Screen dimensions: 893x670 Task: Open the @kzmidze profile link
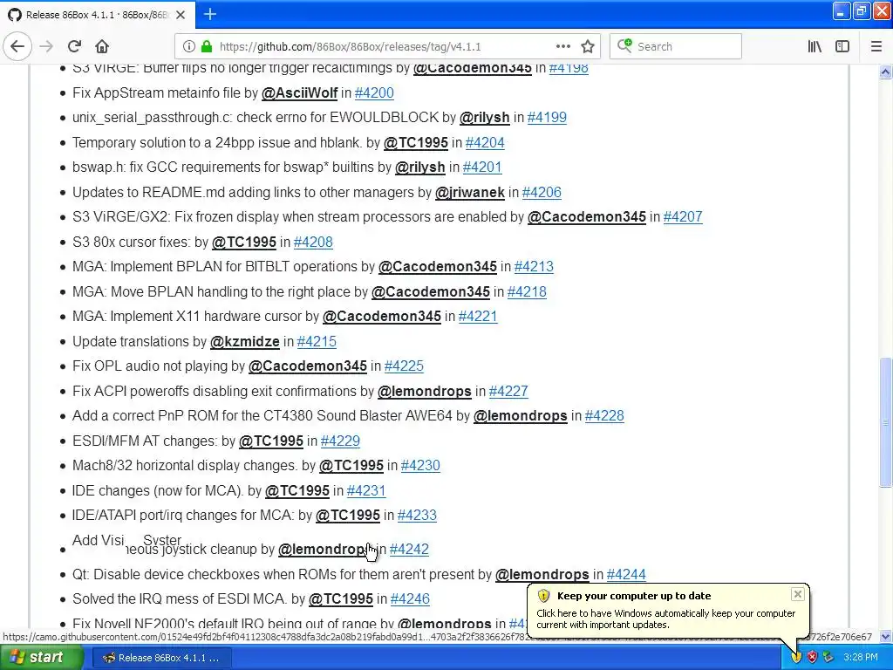click(x=245, y=341)
